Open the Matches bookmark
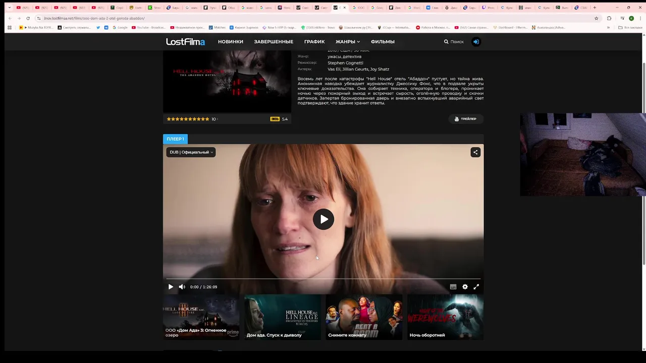 point(218,27)
